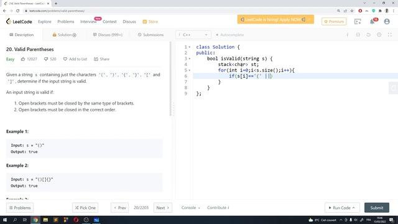Click the title 20. Valid Parentheses
The height and width of the screenshot is (224, 398).
[30, 49]
